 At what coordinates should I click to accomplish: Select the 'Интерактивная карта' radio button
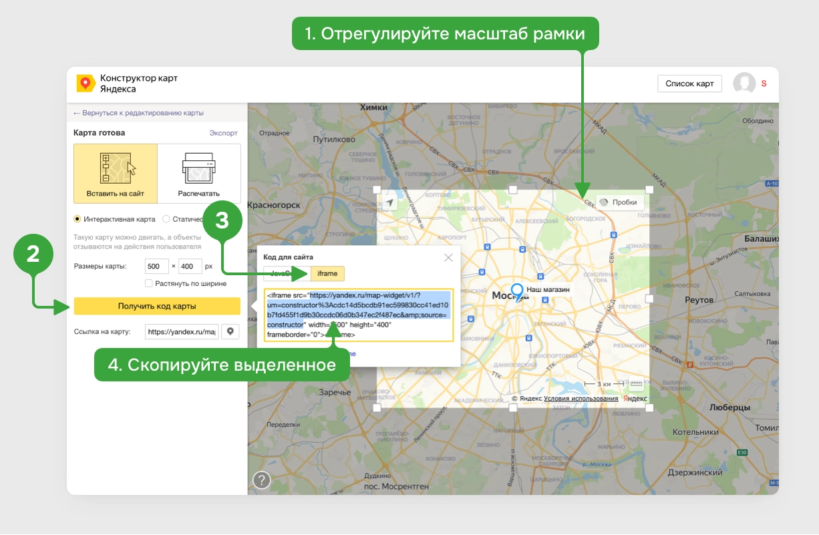pyautogui.click(x=77, y=219)
